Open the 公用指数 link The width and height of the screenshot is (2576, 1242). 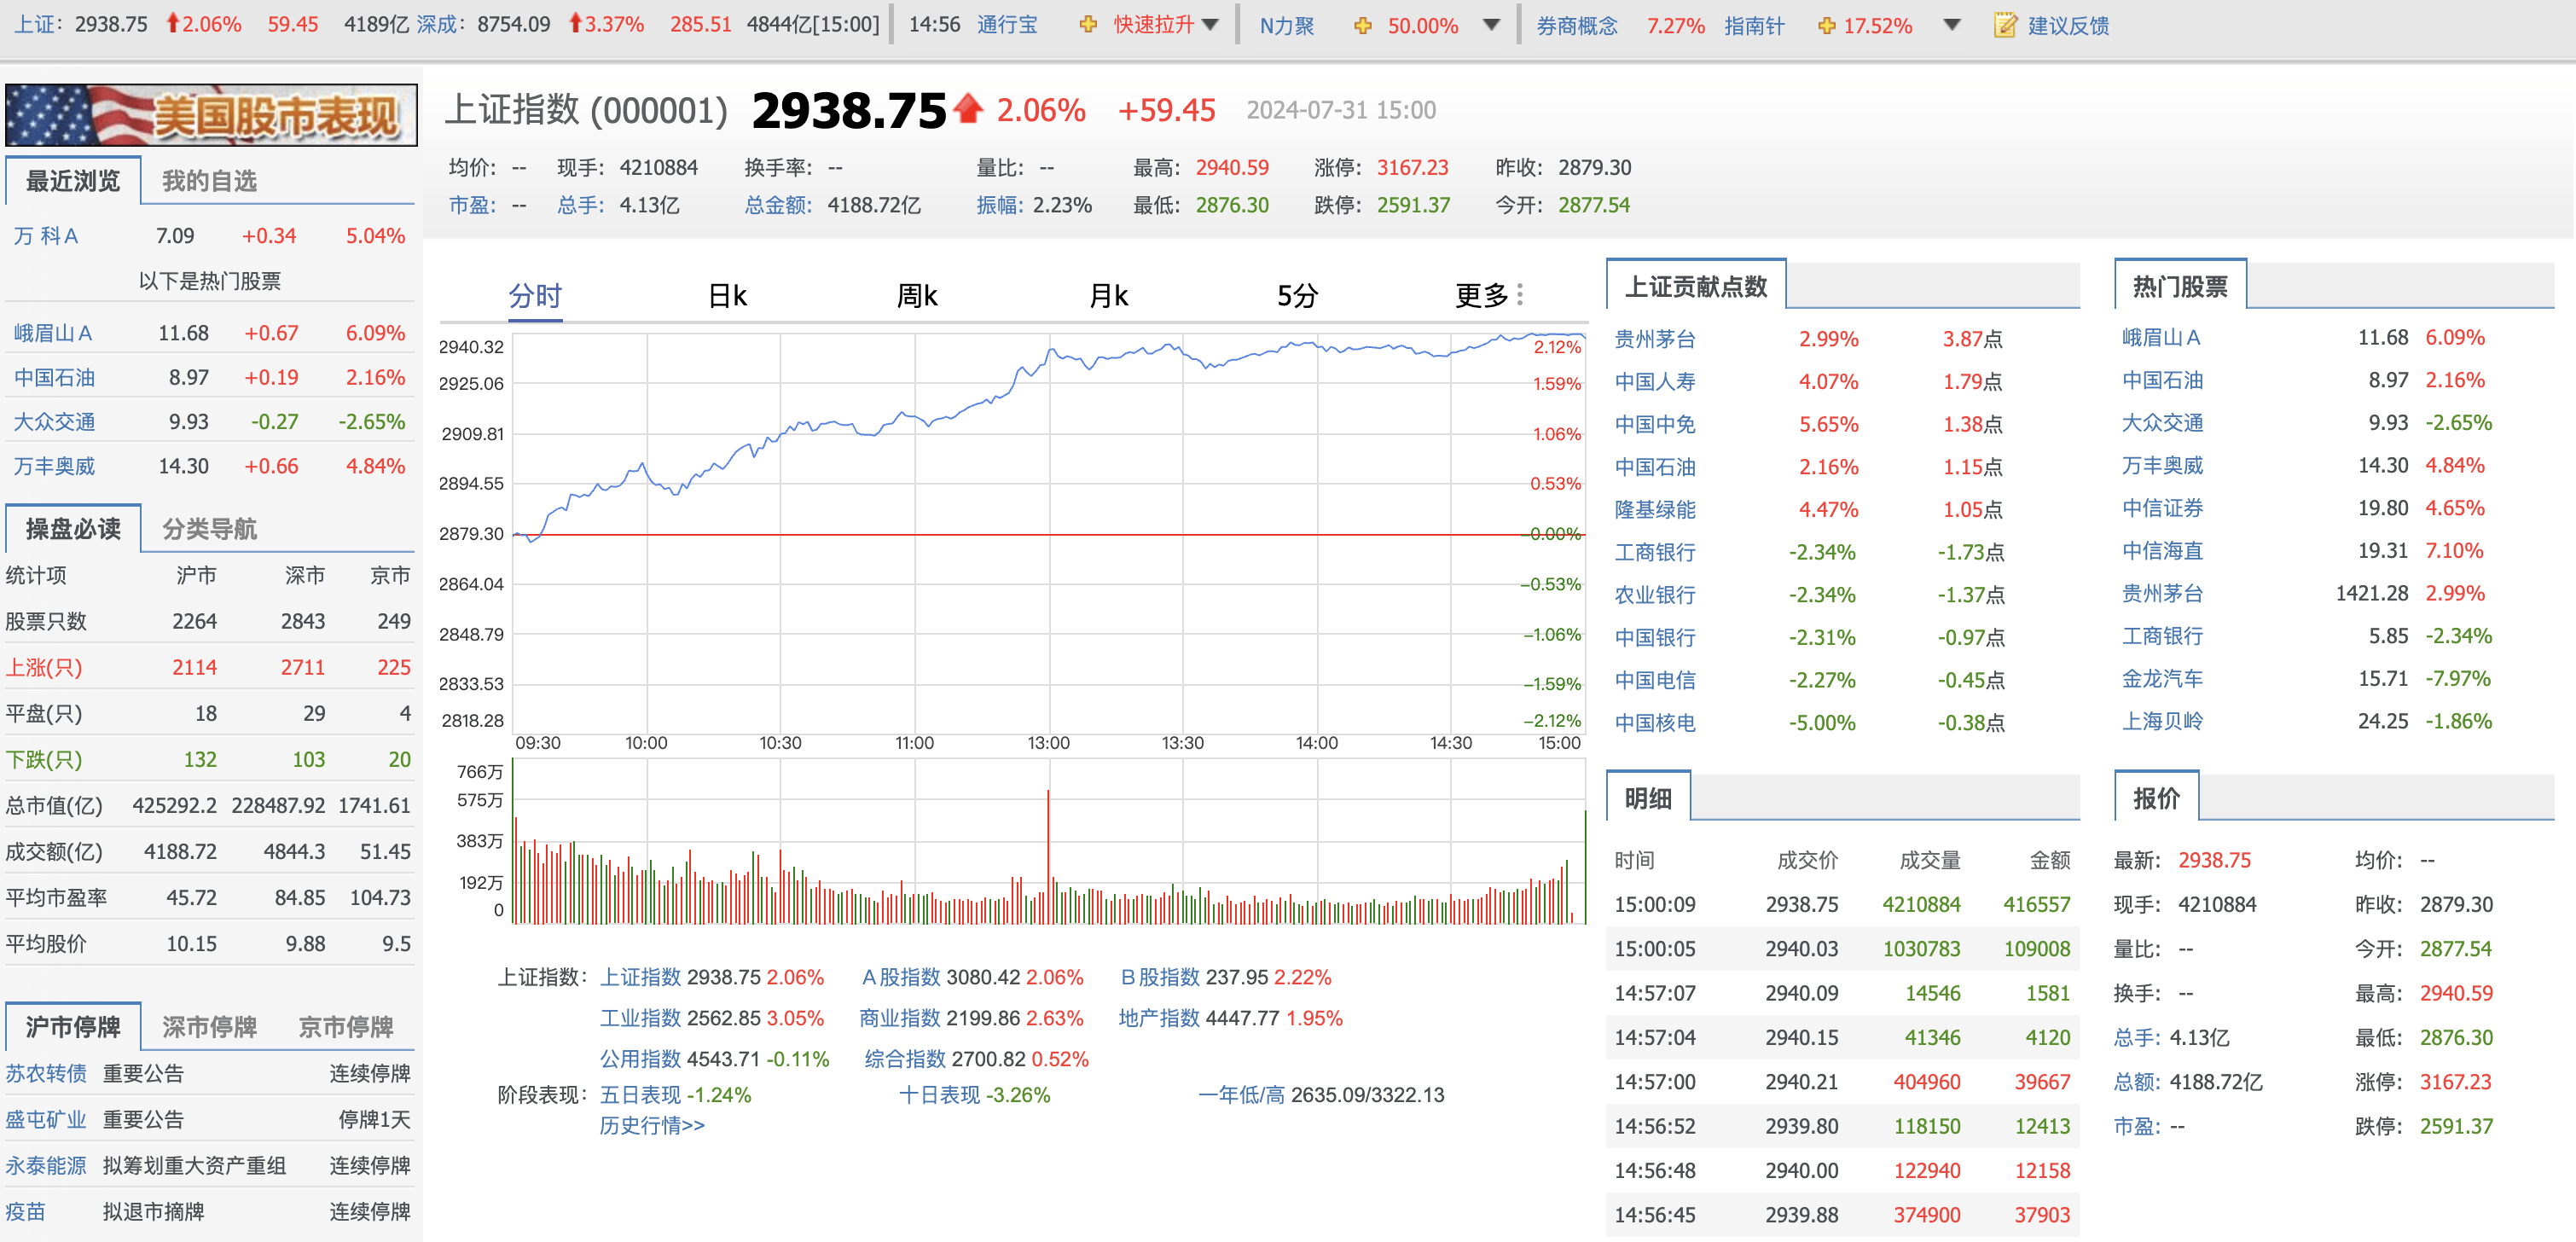tap(640, 1059)
